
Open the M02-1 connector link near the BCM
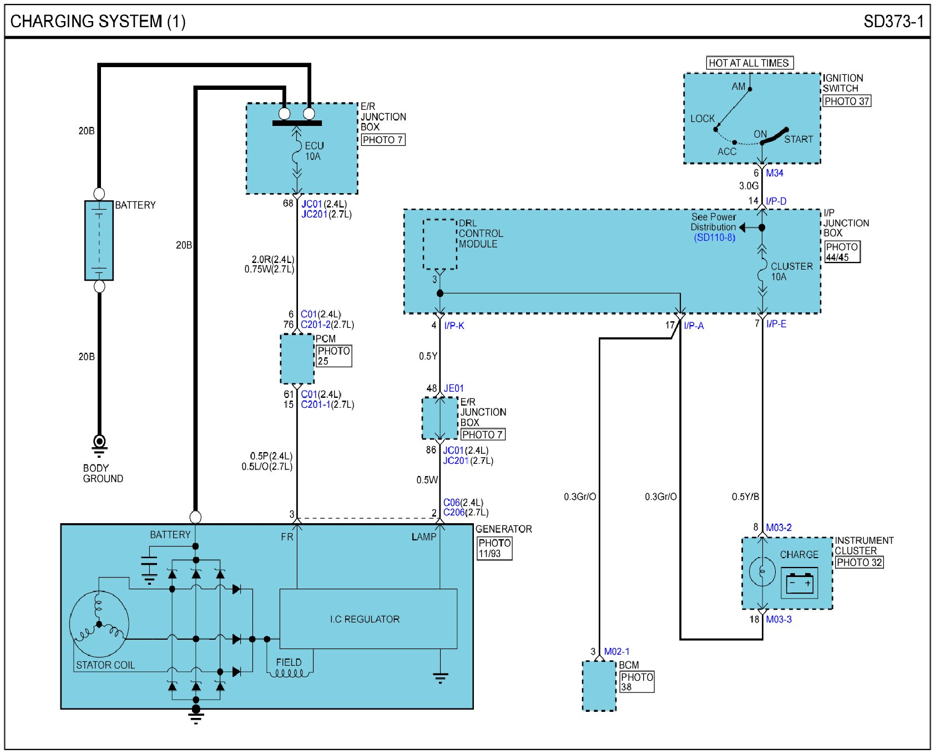pos(616,651)
